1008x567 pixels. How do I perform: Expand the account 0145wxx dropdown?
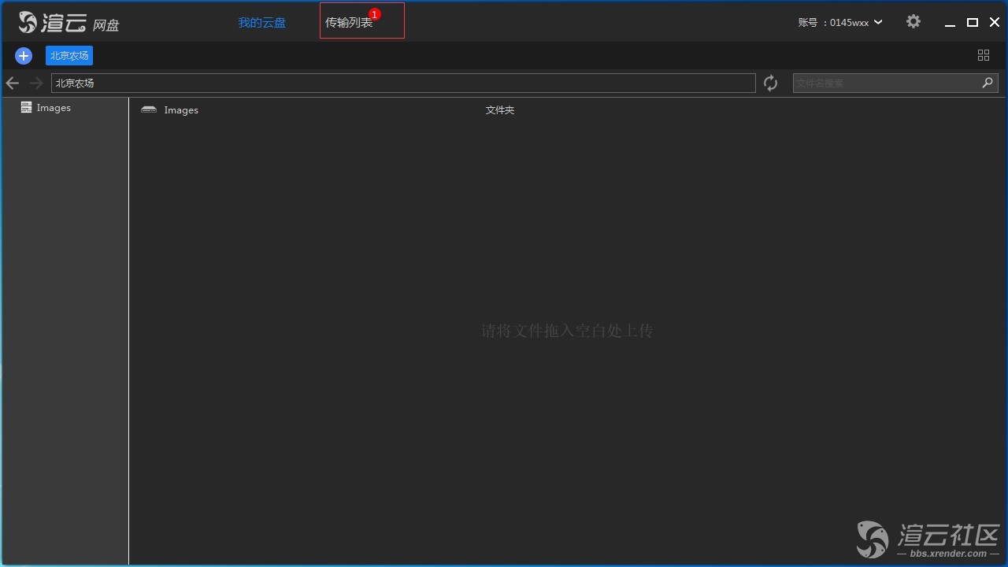point(878,22)
